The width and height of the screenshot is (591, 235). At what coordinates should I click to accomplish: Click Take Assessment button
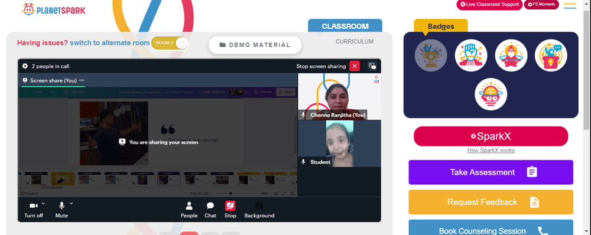tap(491, 172)
